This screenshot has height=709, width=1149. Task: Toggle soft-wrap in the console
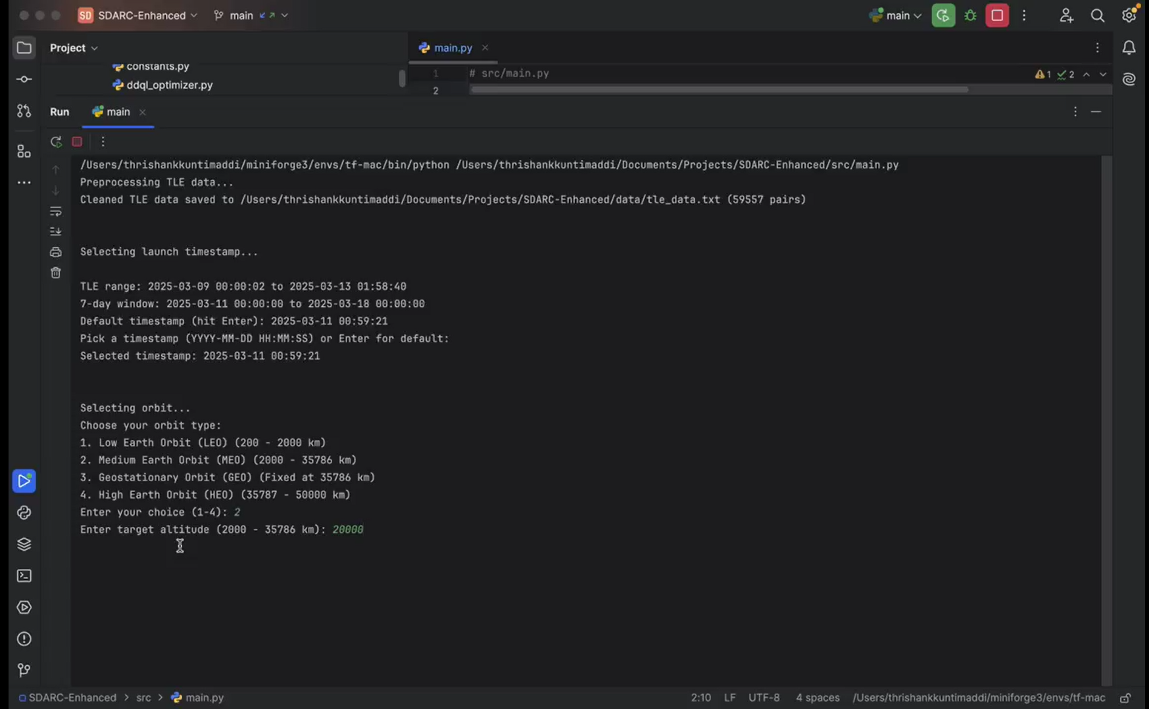[x=55, y=212]
